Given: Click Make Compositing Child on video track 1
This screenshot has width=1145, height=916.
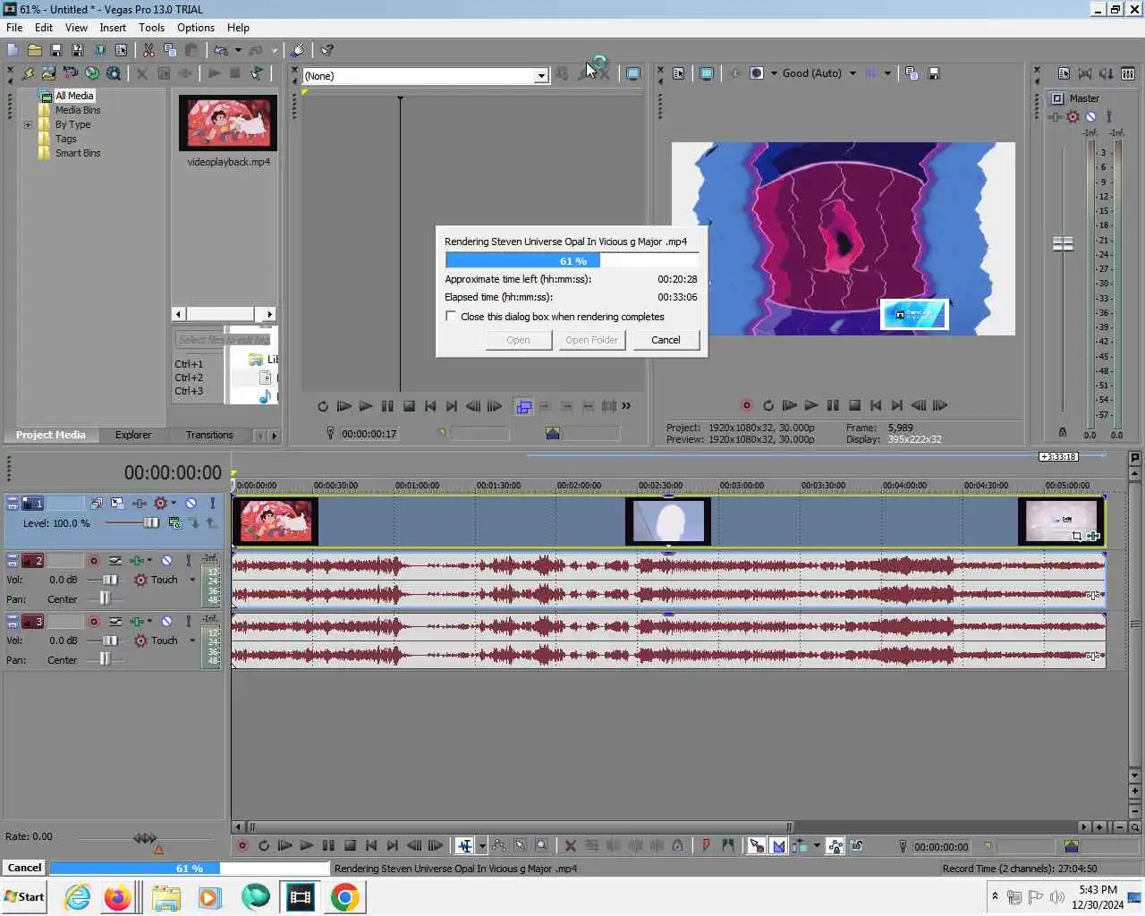Looking at the screenshot, I should coord(193,522).
